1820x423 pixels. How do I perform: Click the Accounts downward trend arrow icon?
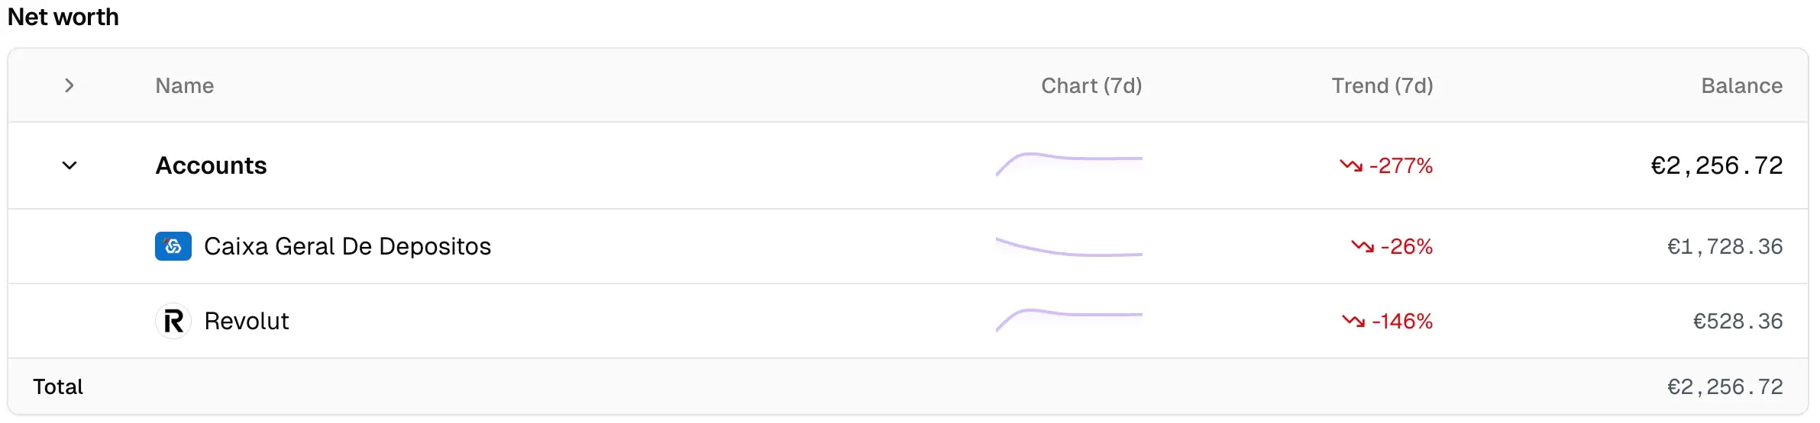click(x=1351, y=165)
